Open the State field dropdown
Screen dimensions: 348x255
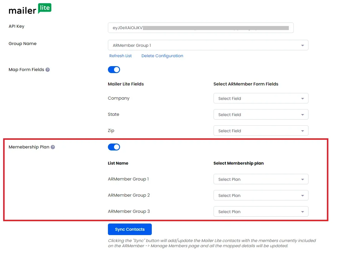click(261, 115)
